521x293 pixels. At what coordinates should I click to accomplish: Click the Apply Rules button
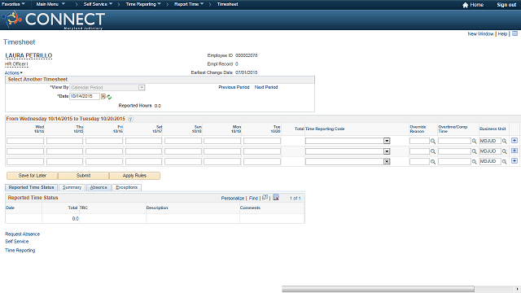[x=134, y=176]
